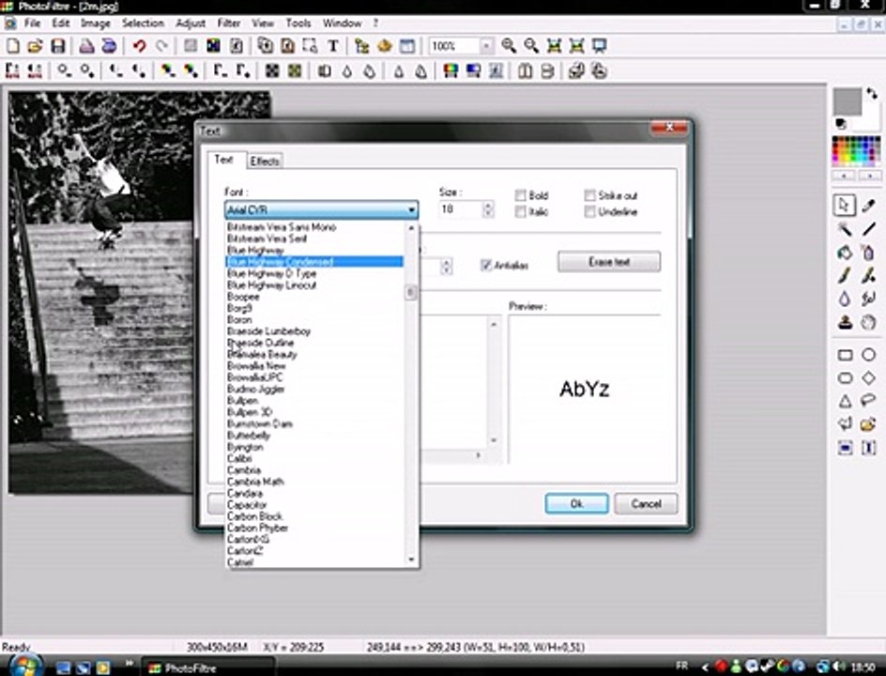Select the Spray tool

[x=868, y=252]
